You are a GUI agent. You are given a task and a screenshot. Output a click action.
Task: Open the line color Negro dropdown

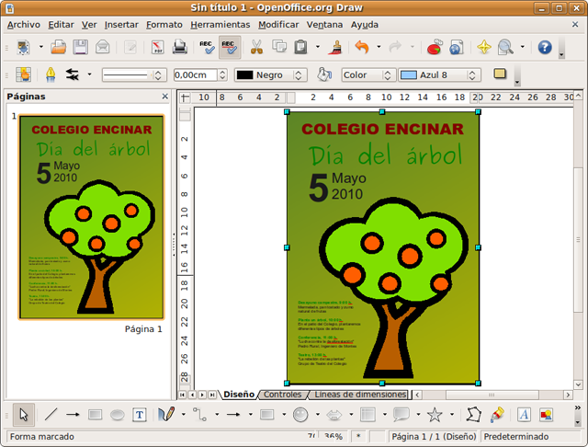[299, 75]
